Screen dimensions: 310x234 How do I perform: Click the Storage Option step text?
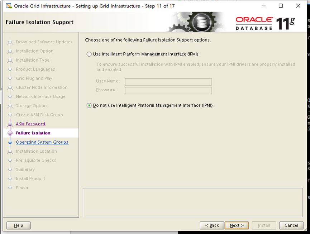(x=31, y=106)
